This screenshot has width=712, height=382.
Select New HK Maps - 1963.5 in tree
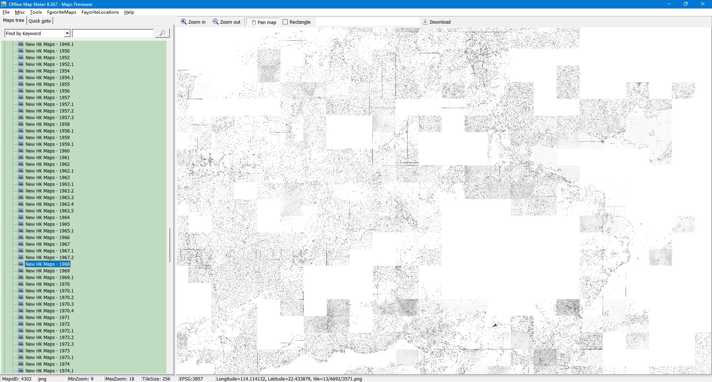(49, 211)
